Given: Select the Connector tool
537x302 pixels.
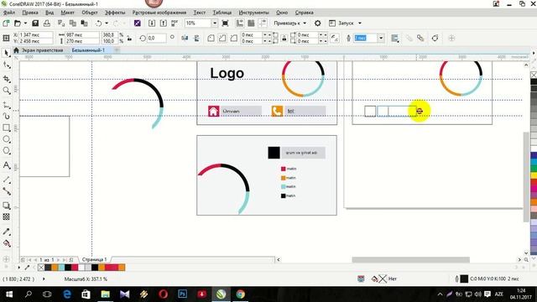Looking at the screenshot, I should (x=6, y=191).
